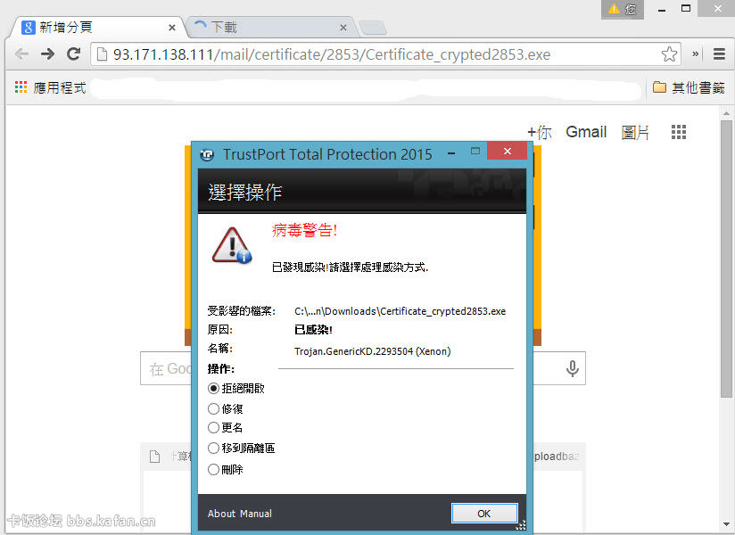Open a new tab with the blank tab button

click(x=373, y=29)
